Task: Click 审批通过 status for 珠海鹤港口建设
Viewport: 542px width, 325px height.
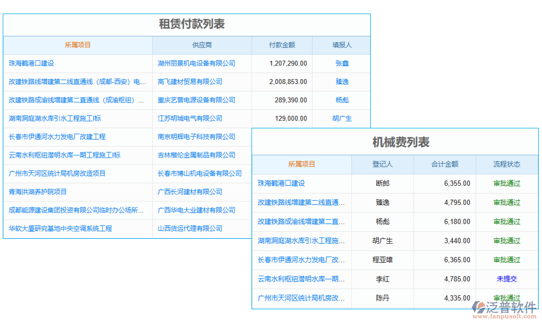Action: (x=506, y=183)
